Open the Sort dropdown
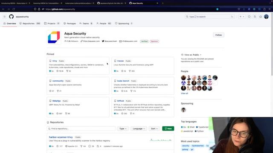The image size is (273, 153). pos(154,128)
